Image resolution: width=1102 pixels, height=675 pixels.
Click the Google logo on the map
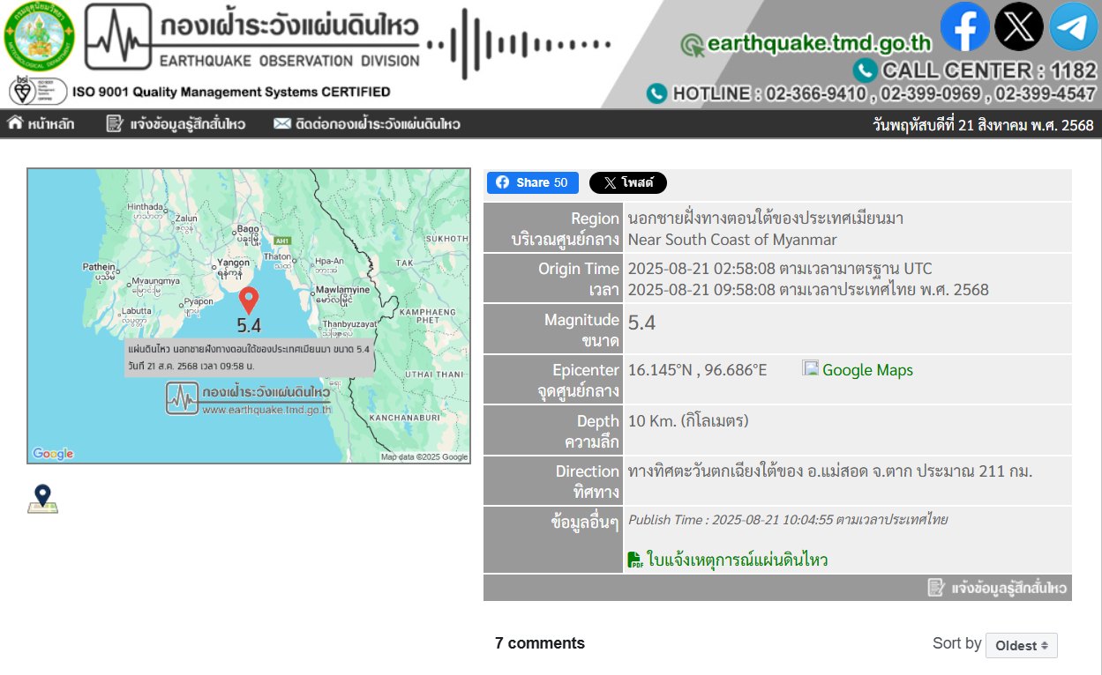tap(53, 454)
